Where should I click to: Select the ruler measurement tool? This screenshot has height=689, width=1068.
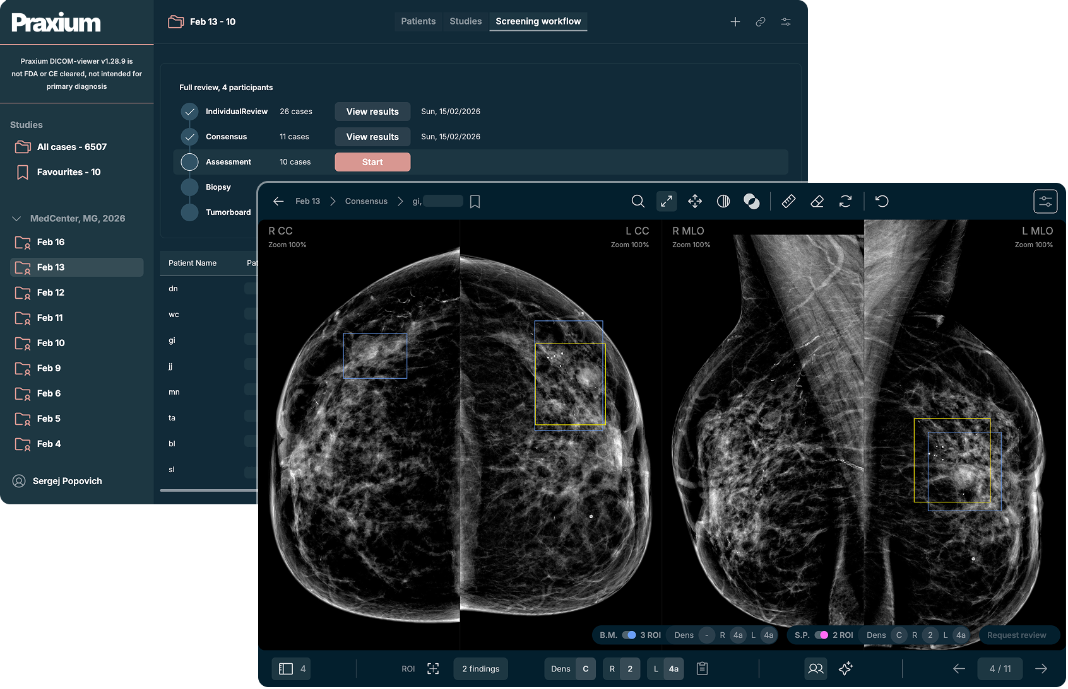[788, 201]
